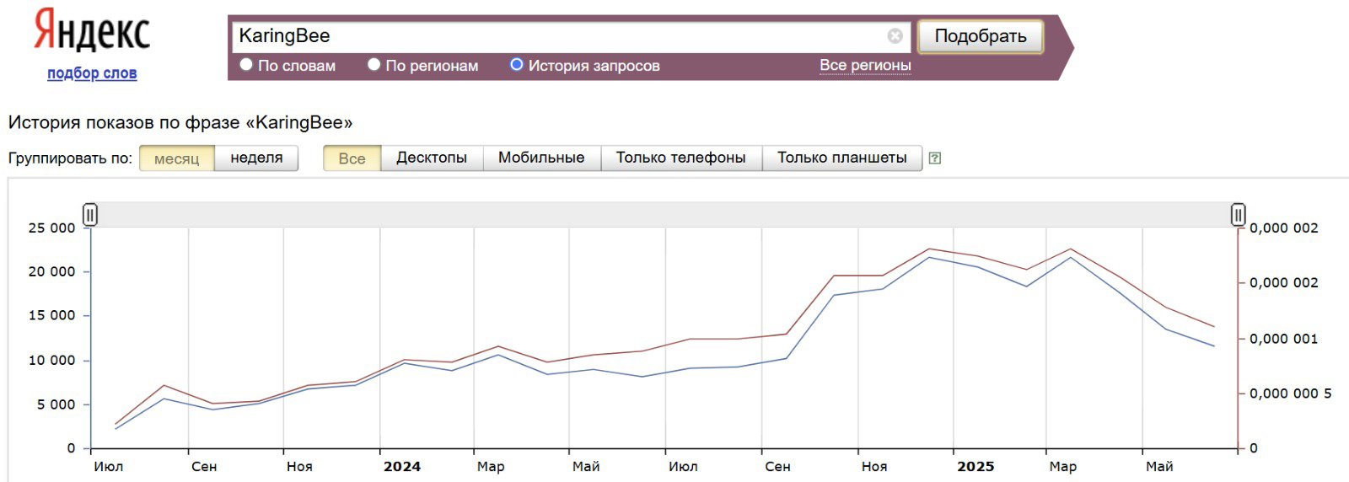
Task: Open the Все регионы region selector
Action: 865,65
